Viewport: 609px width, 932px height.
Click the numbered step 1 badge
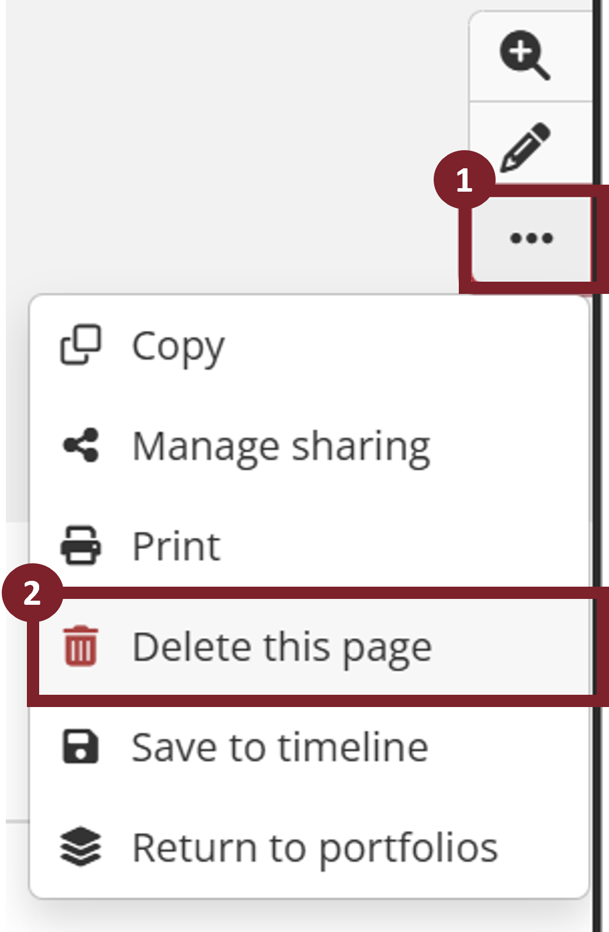[464, 179]
